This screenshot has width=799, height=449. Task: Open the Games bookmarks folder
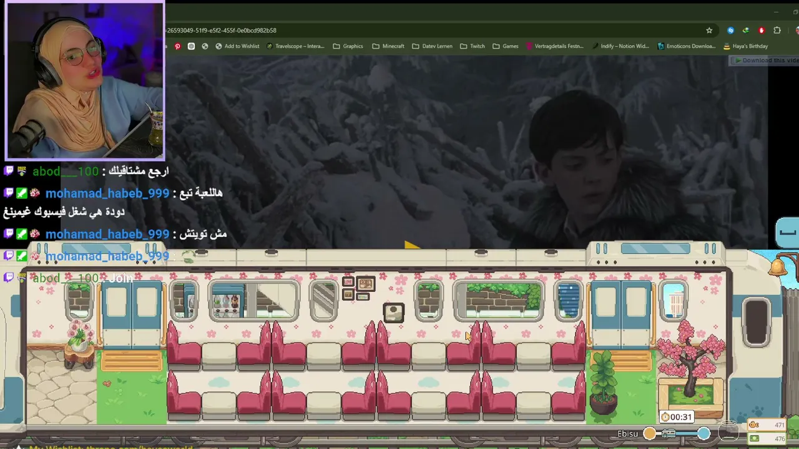(506, 46)
